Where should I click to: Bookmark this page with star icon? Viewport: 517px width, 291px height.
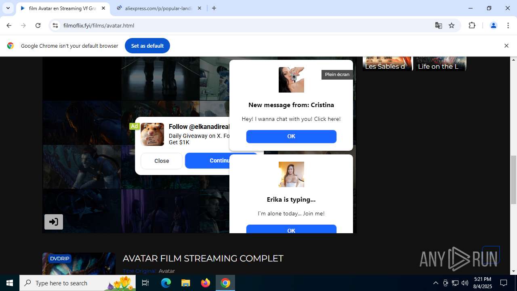tap(452, 25)
